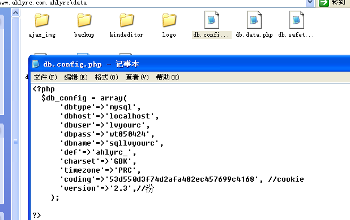The height and width of the screenshot is (220, 350).
Task: Select the db.safet... file icon
Action: coord(296,20)
